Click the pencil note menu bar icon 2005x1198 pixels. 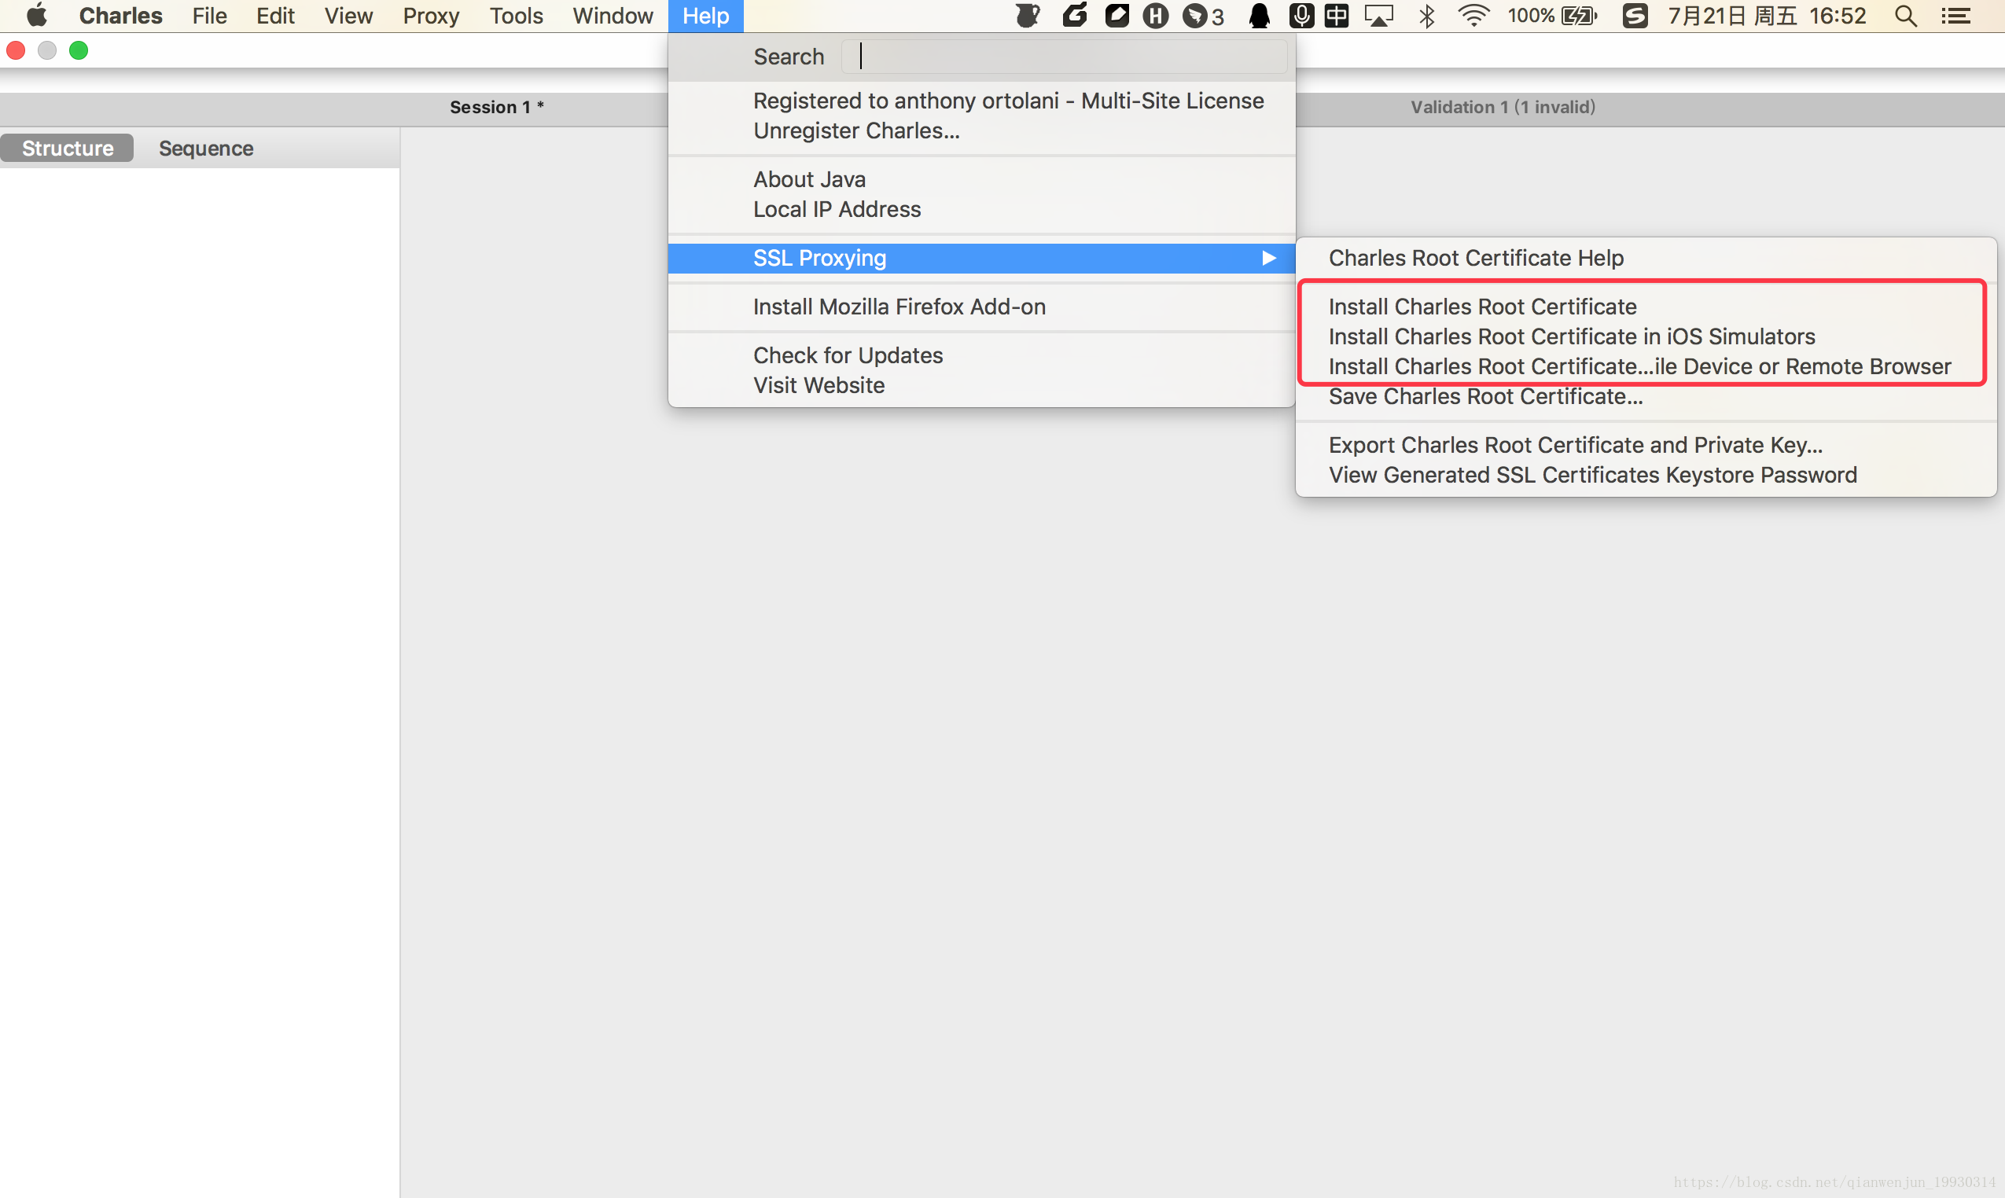click(1117, 16)
